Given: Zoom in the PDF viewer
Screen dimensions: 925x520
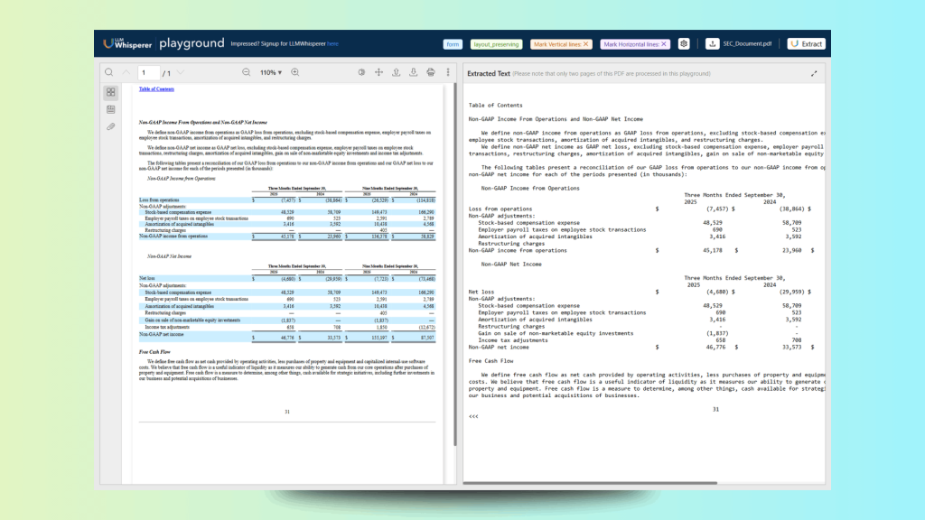Looking at the screenshot, I should pyautogui.click(x=294, y=72).
